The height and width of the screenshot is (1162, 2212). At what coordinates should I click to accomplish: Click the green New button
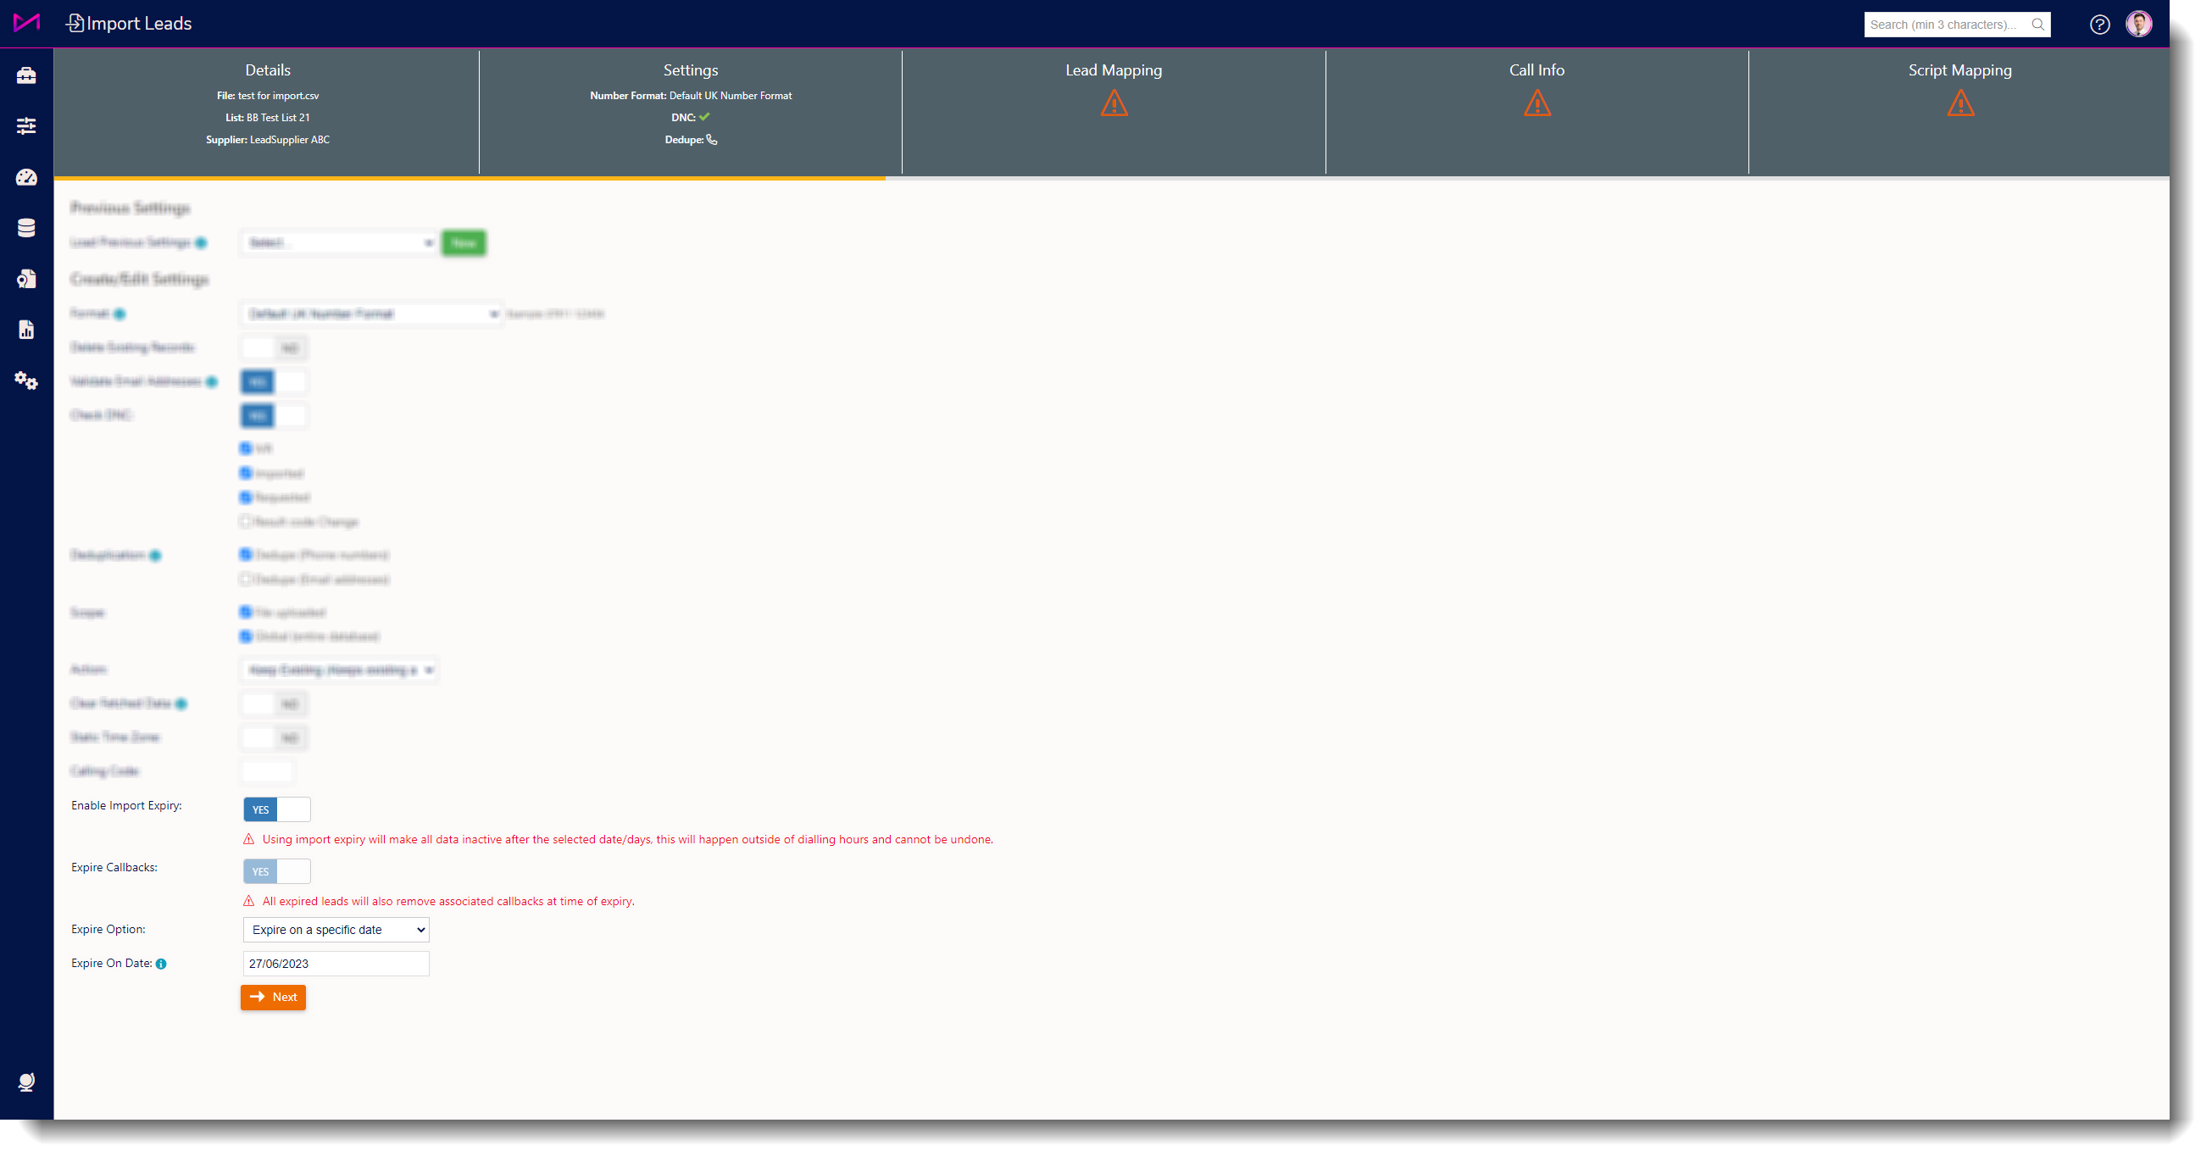point(464,243)
